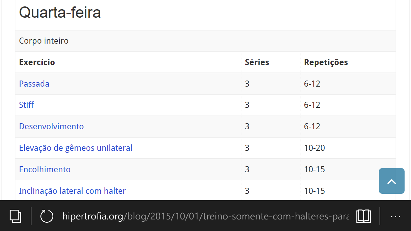Open Elevação de gêmeos unilateral link
Image resolution: width=411 pixels, height=231 pixels.
coord(75,148)
